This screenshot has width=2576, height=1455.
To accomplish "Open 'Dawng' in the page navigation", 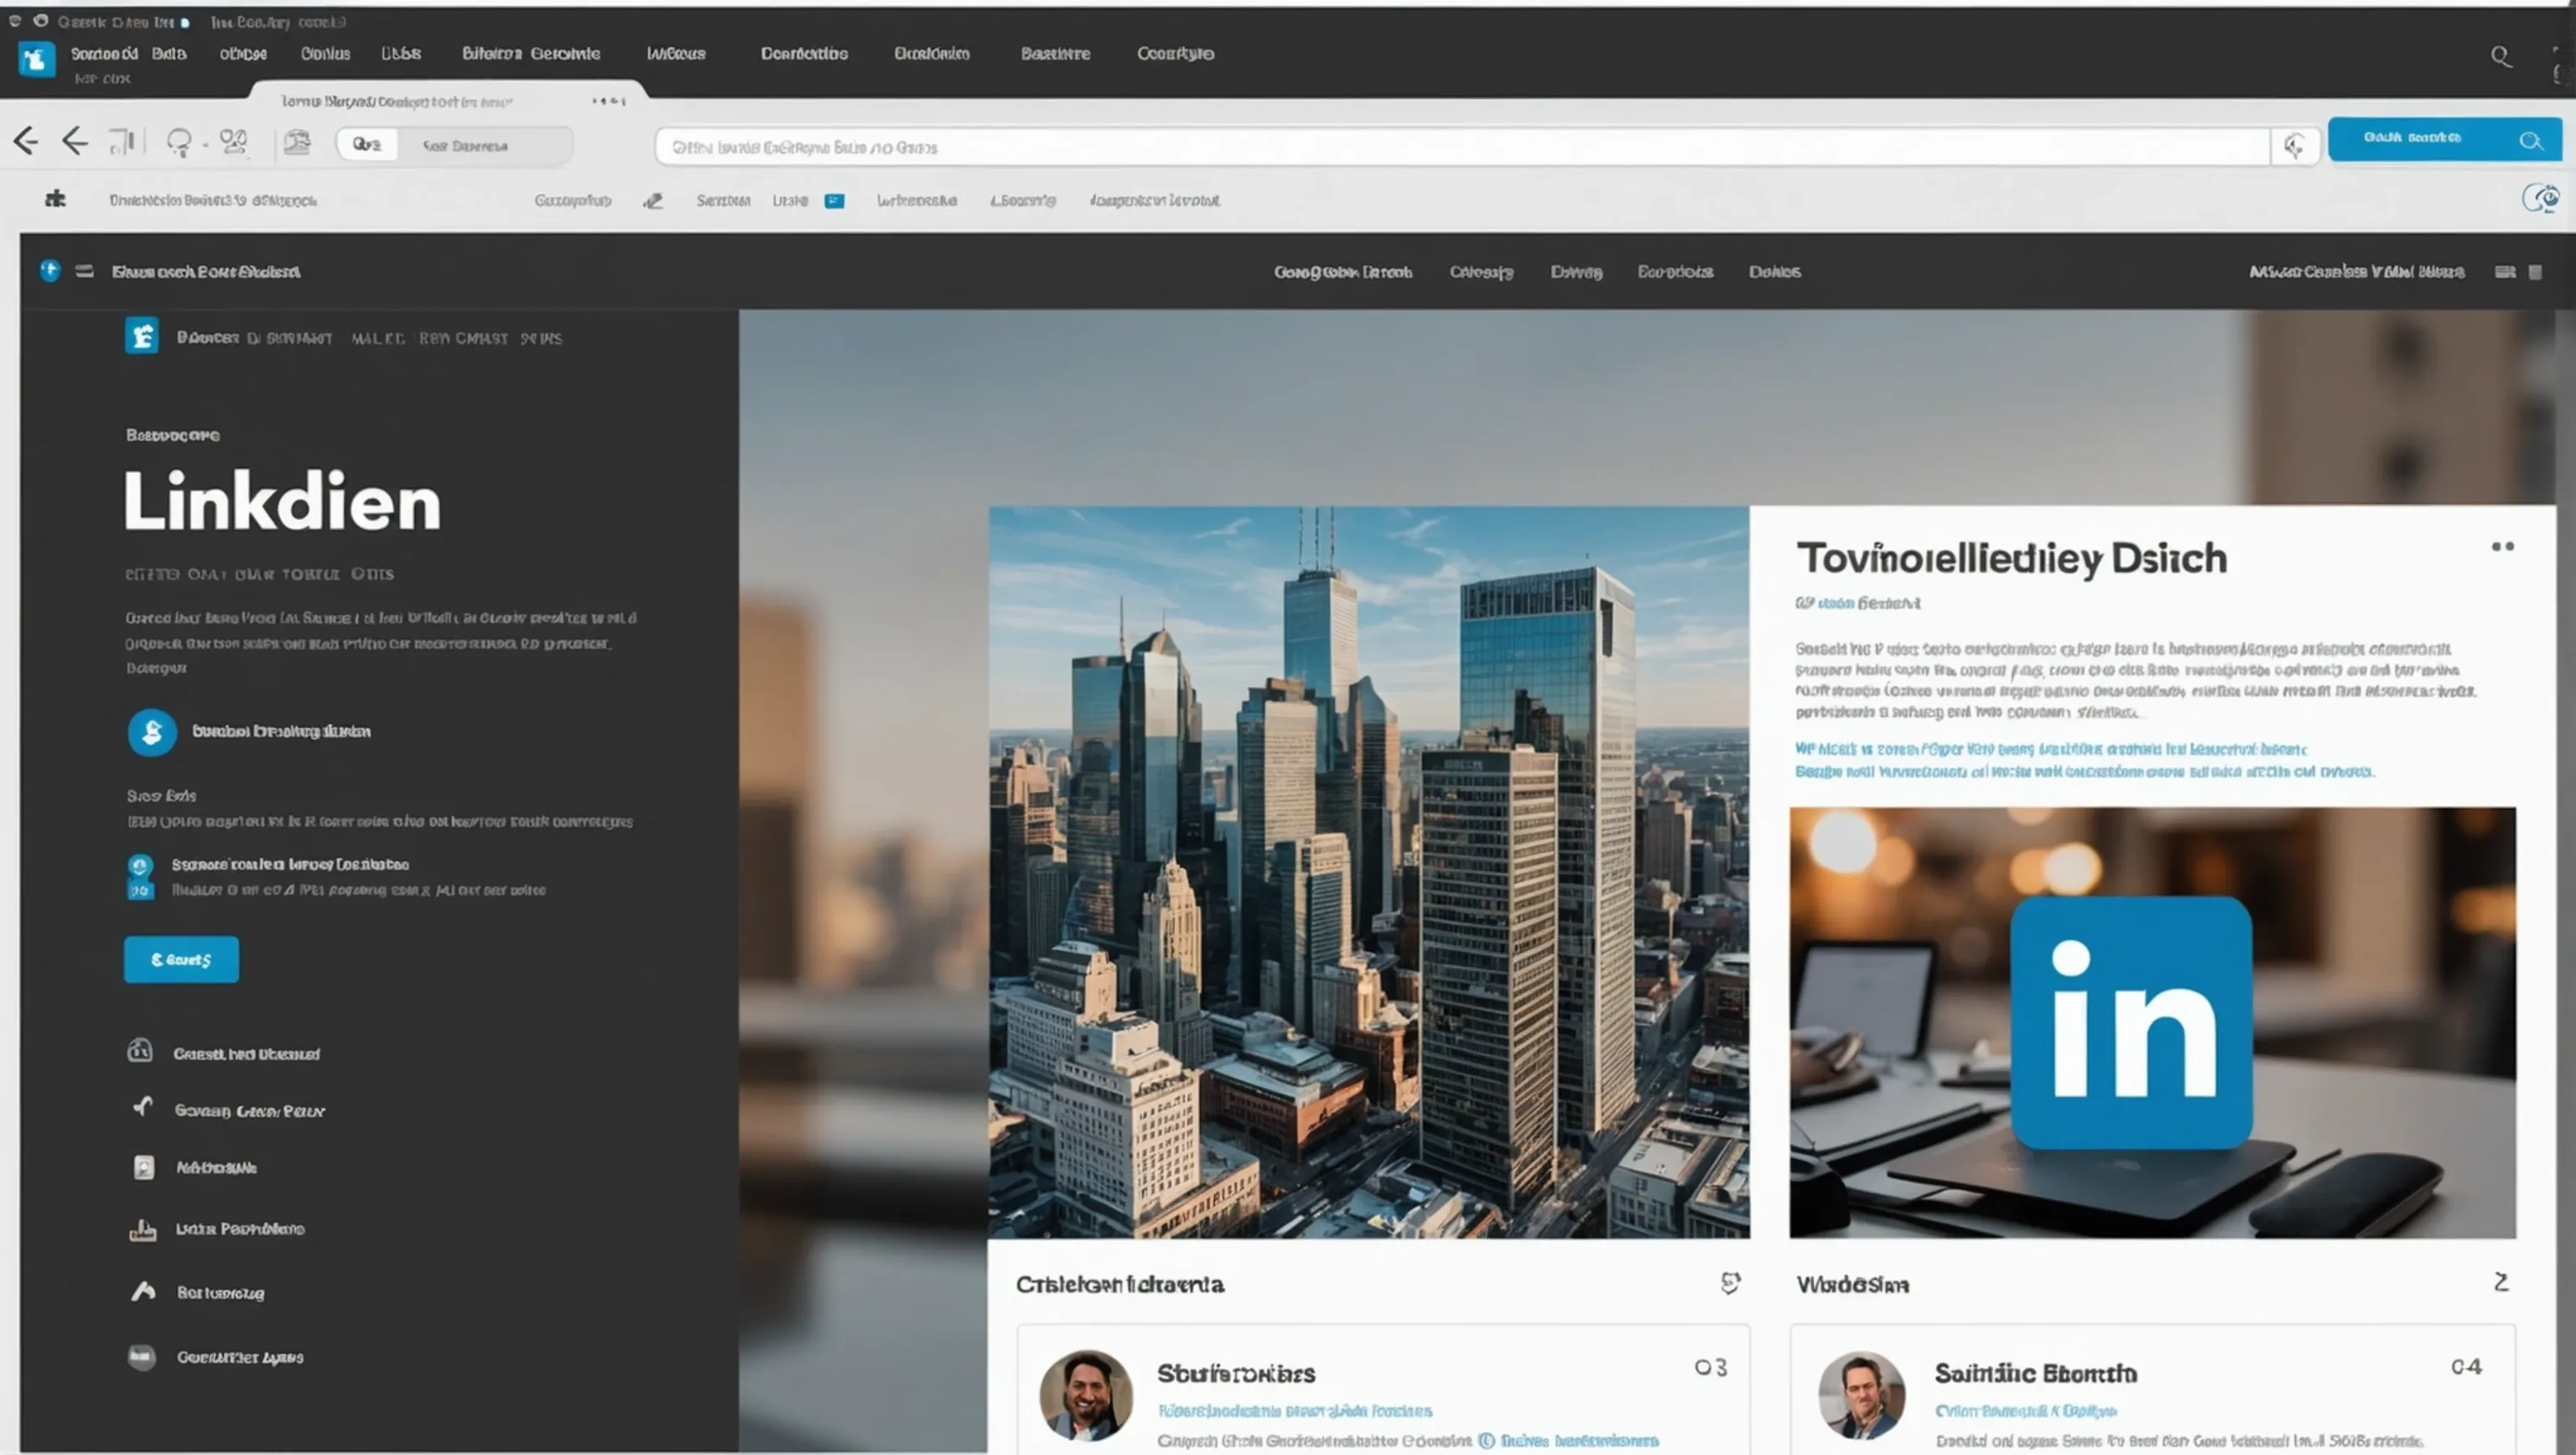I will [x=1576, y=272].
